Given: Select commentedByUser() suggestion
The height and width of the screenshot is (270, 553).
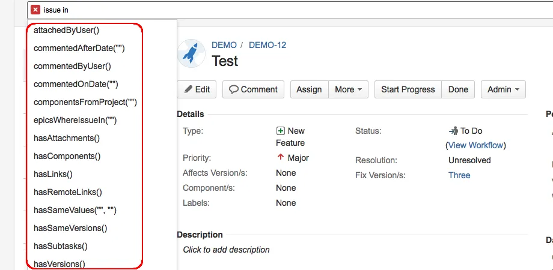Looking at the screenshot, I should (x=72, y=66).
